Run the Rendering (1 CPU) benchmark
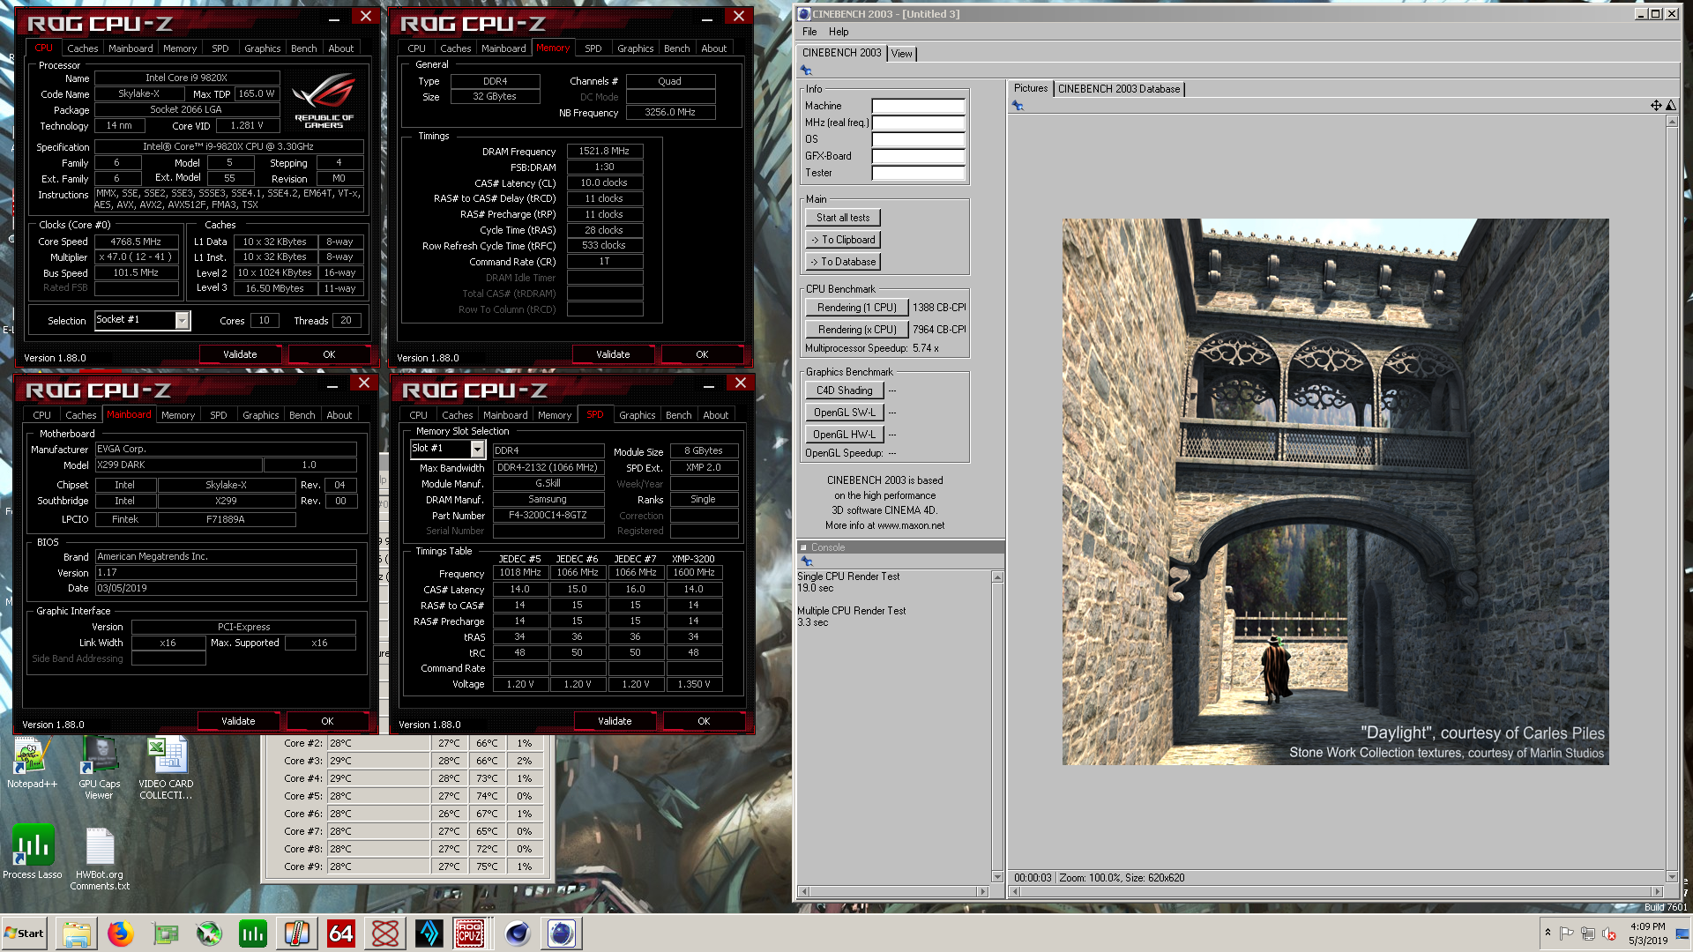Image resolution: width=1693 pixels, height=952 pixels. (x=856, y=308)
